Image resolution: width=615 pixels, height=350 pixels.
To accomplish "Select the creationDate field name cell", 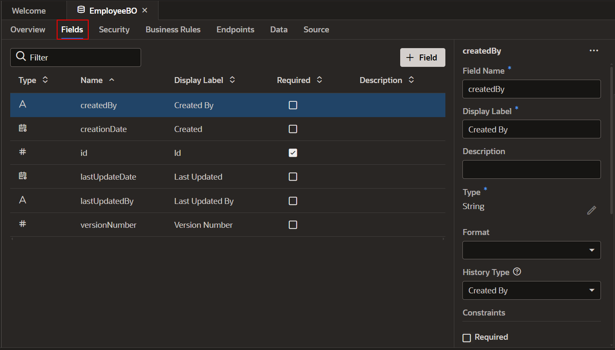I will point(104,129).
